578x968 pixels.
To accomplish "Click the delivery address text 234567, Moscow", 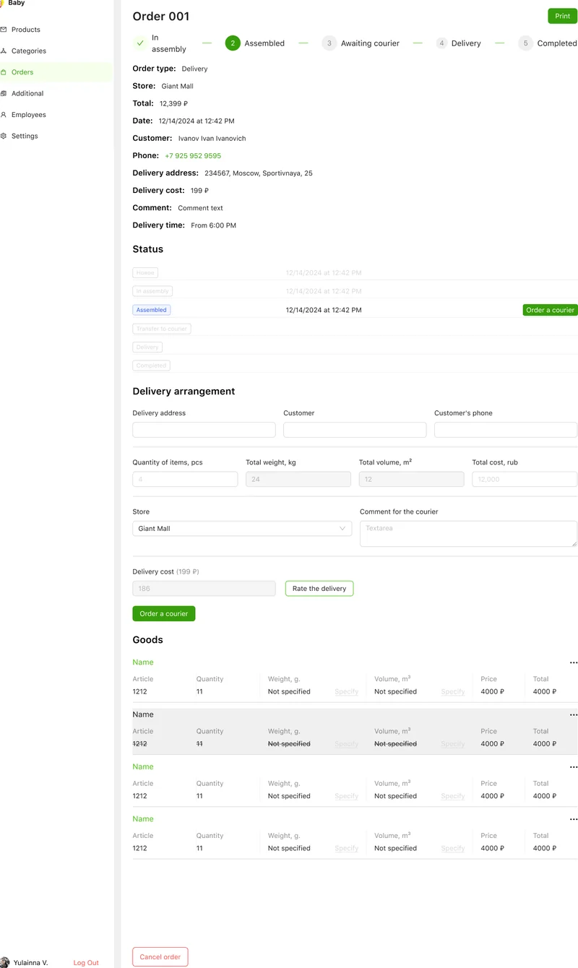I will 259,173.
